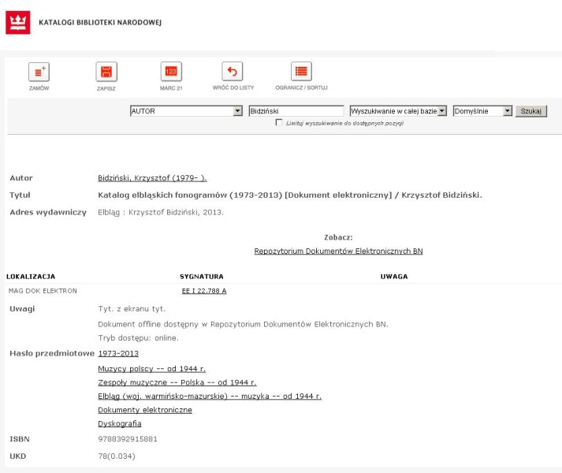Click the note Dokument offline dostępny w Repozytorium
Image resolution: width=562 pixels, height=473 pixels.
click(243, 324)
